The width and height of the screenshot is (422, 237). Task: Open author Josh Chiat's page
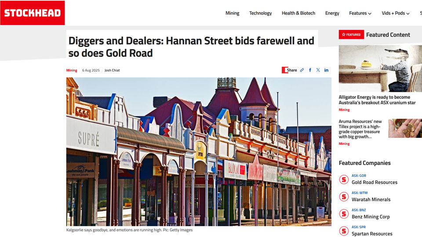tap(112, 70)
